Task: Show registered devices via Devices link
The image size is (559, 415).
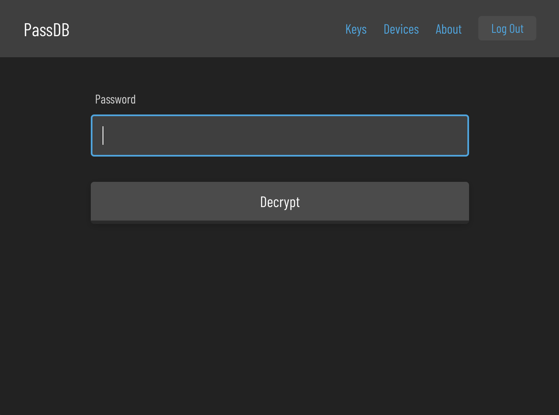Action: tap(401, 29)
